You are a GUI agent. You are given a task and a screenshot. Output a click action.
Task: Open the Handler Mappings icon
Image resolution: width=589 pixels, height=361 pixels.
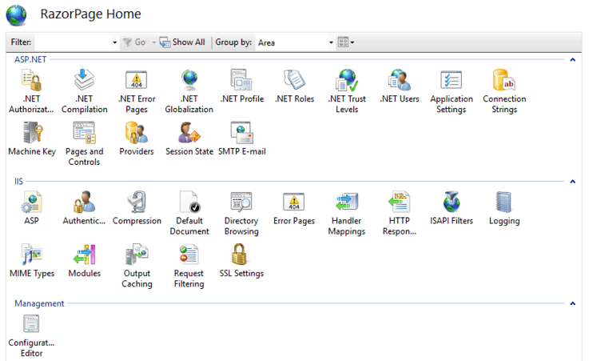click(346, 203)
